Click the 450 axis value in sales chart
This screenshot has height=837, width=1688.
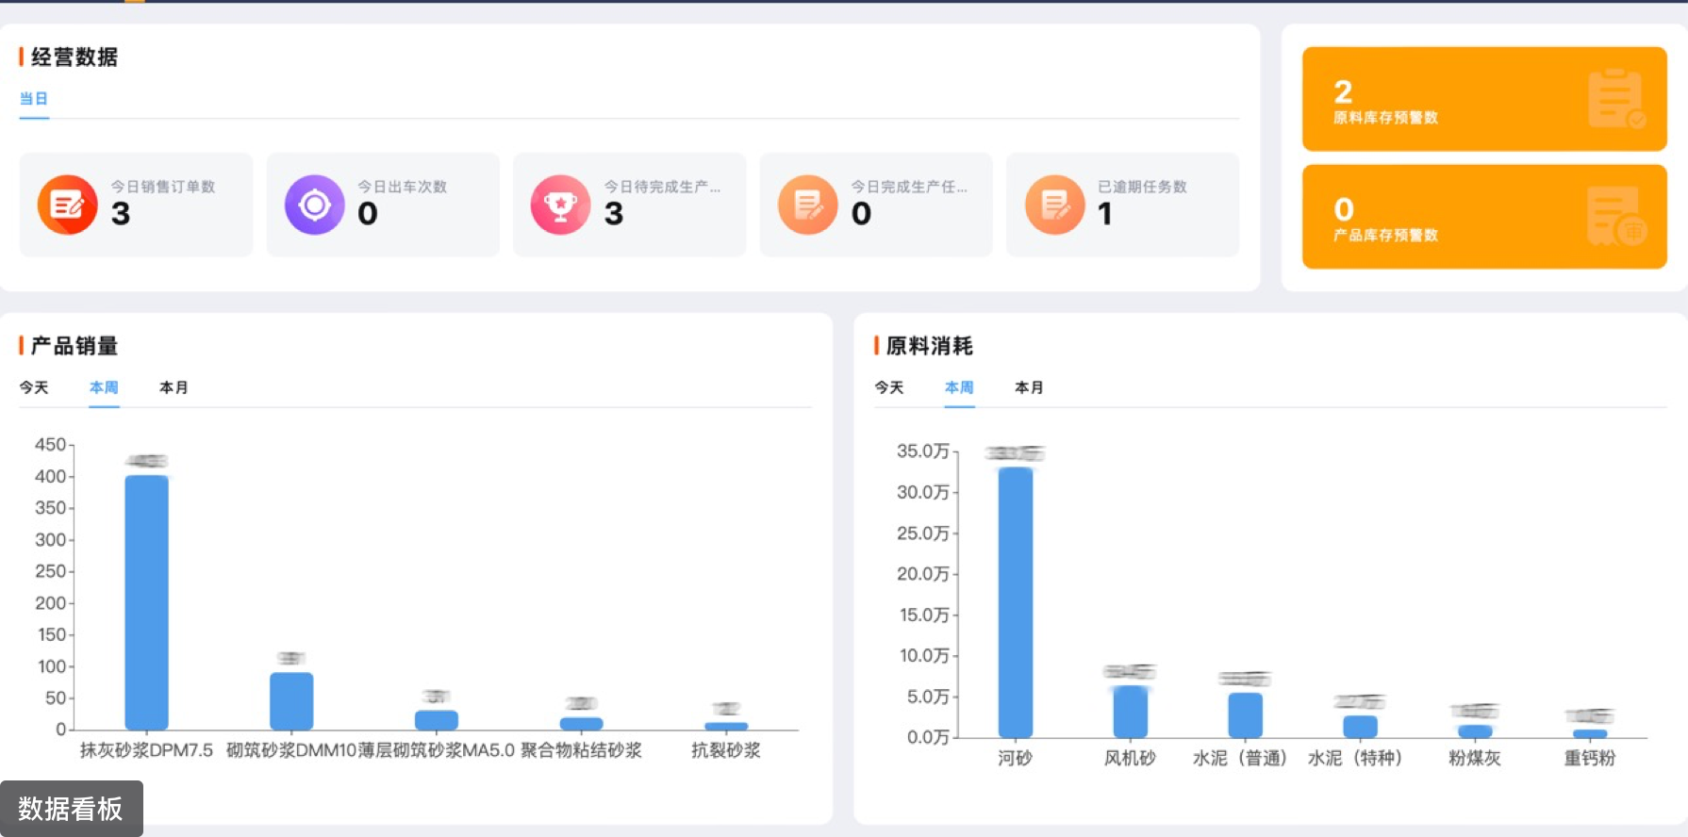click(x=50, y=445)
